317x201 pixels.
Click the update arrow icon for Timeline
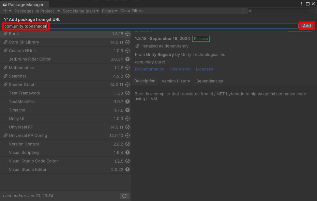pos(127,110)
